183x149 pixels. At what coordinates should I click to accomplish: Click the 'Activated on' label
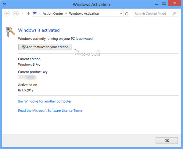pos(27,85)
